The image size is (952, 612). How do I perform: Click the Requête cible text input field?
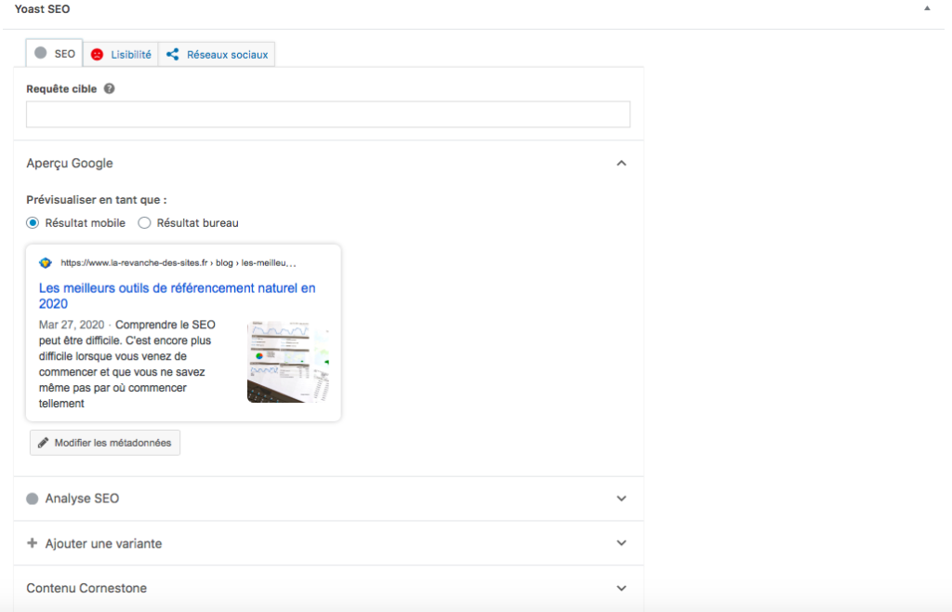click(x=327, y=114)
